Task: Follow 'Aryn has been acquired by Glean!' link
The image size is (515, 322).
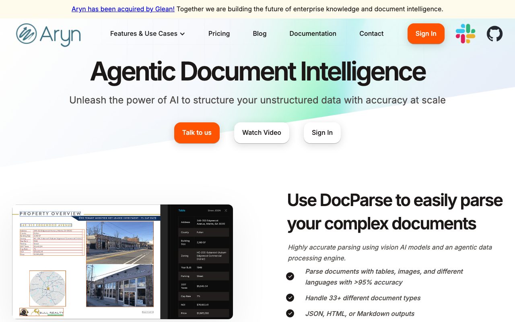Action: (123, 9)
